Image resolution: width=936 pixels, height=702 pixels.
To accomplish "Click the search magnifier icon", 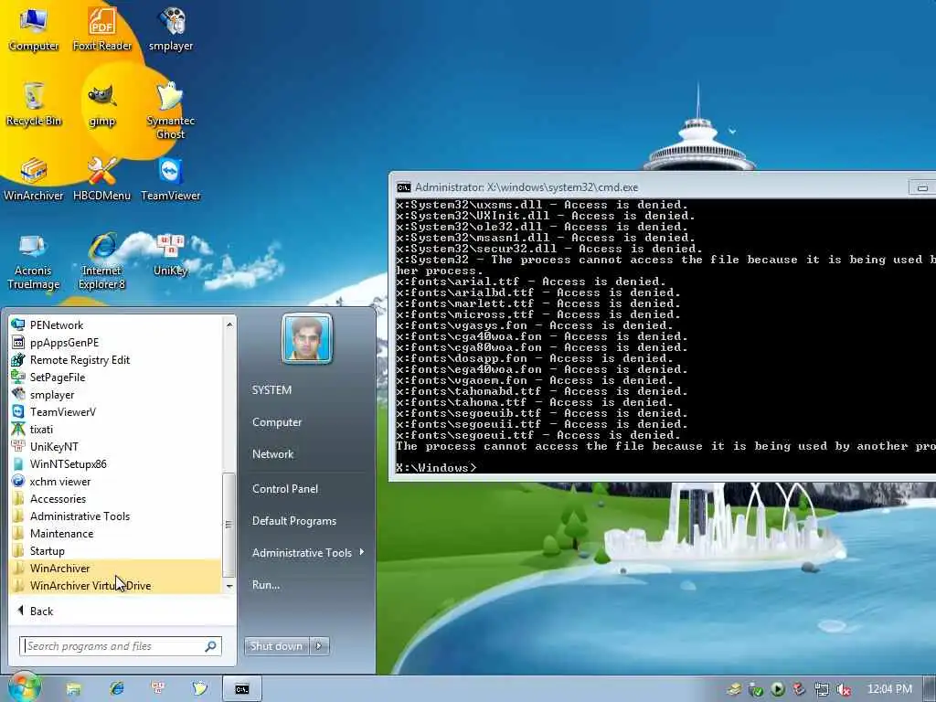I will (211, 646).
